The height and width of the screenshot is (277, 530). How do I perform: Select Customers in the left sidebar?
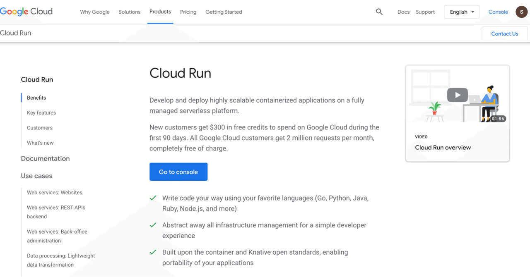point(39,128)
